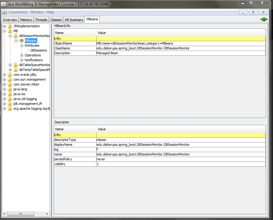
Task: Click the java.lang folder icon
Action: pos(10,89)
